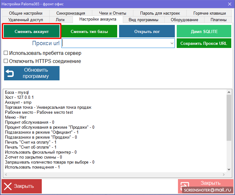
Task: Go to the Чеки и Отчеты tab
Action: 113,13
